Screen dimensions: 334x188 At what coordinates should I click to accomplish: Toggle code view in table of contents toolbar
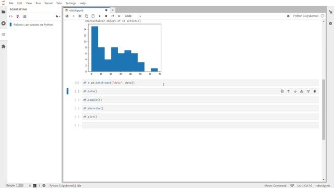[x=10, y=16]
